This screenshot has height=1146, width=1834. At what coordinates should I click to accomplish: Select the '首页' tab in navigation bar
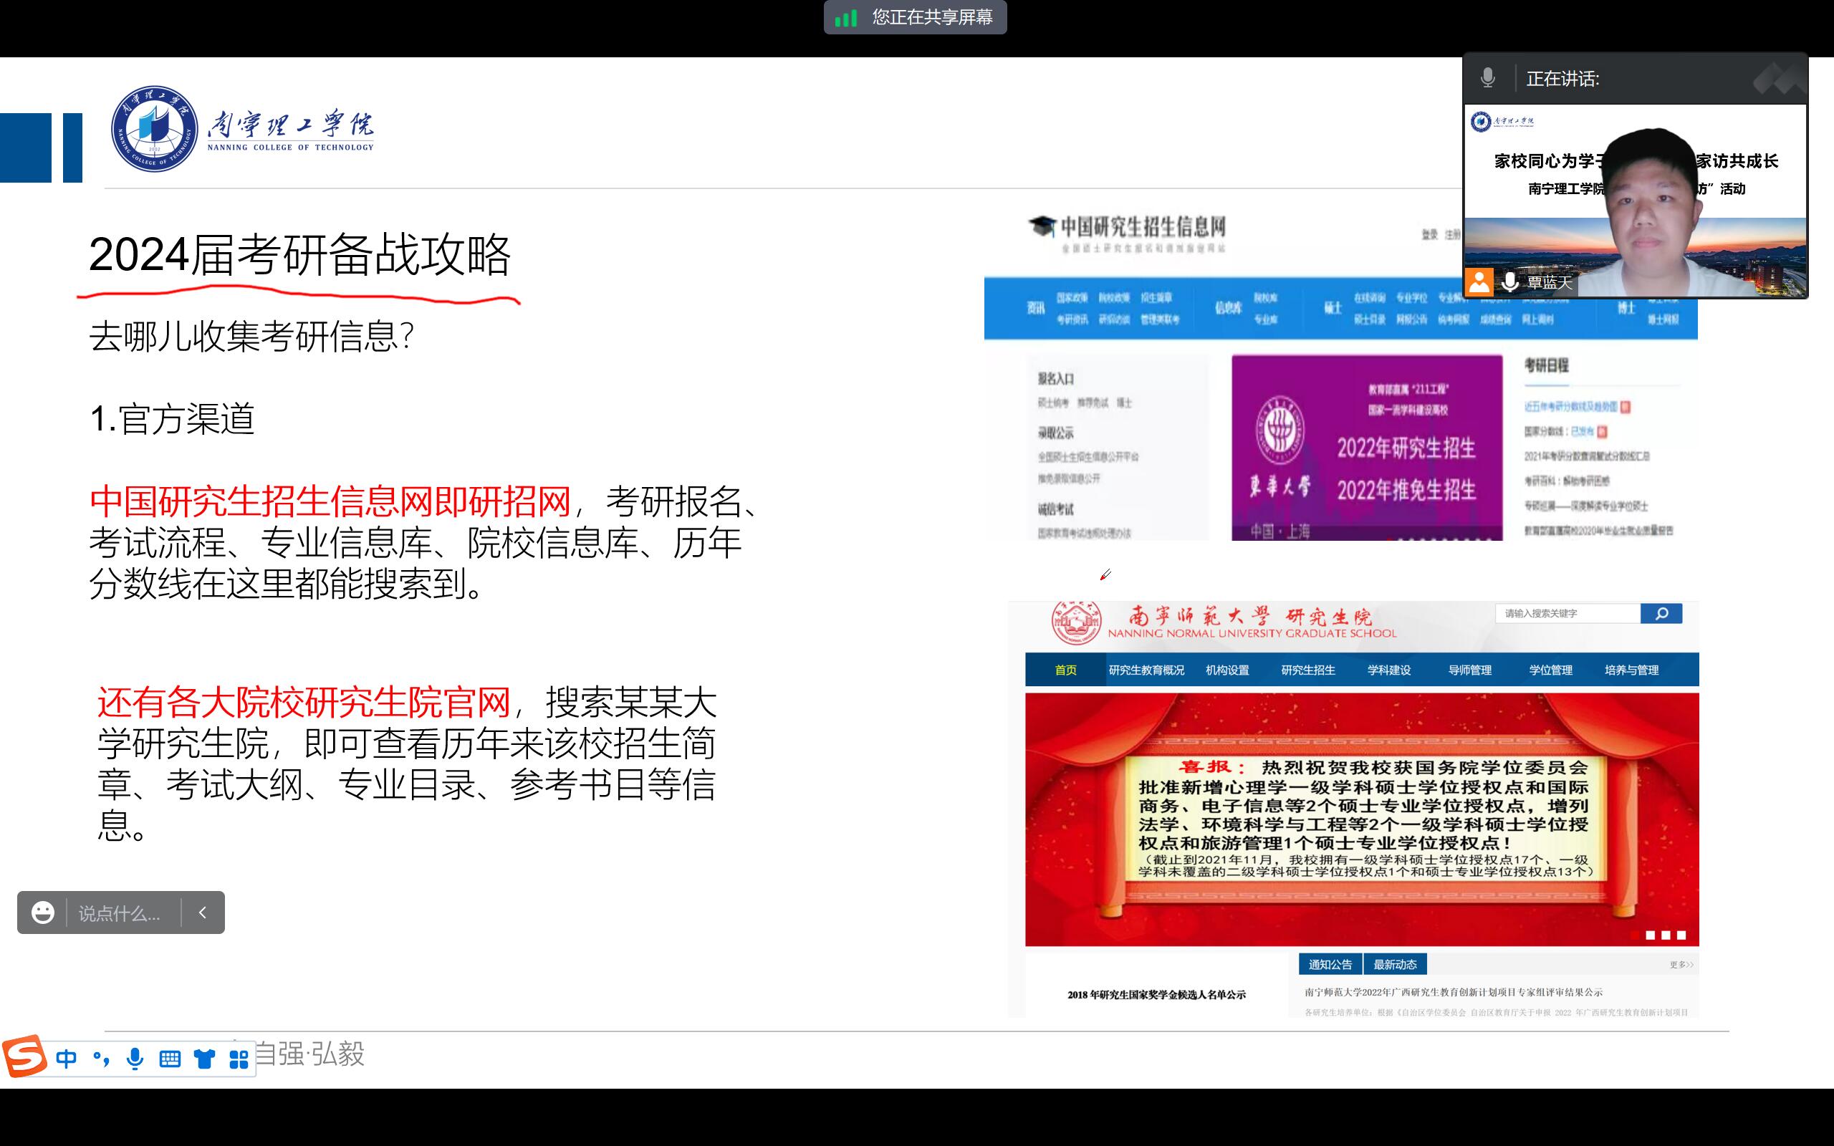[x=1065, y=670]
